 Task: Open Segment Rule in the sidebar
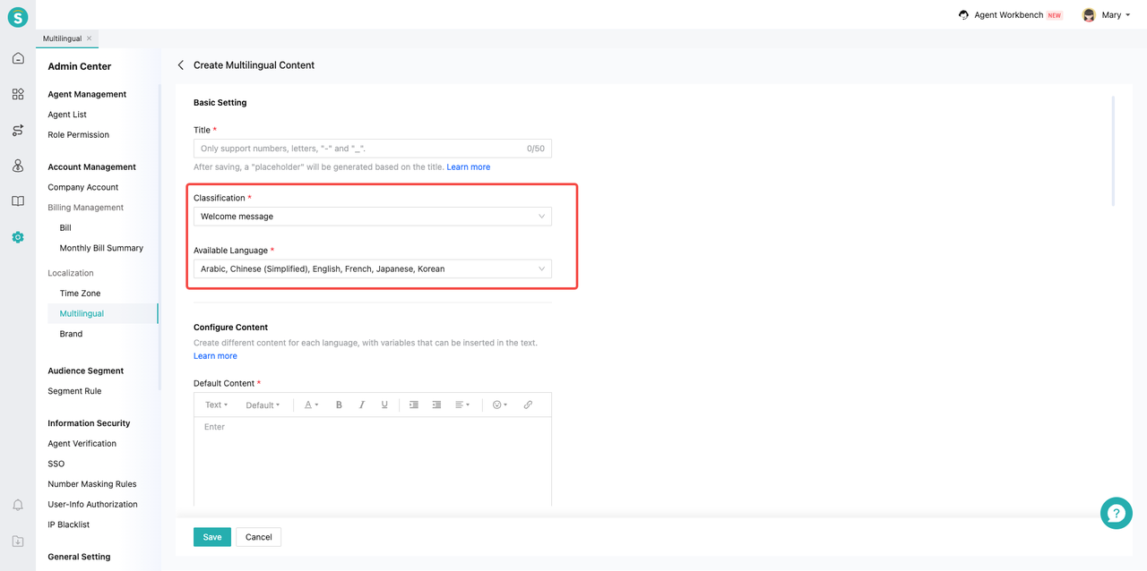coord(74,391)
